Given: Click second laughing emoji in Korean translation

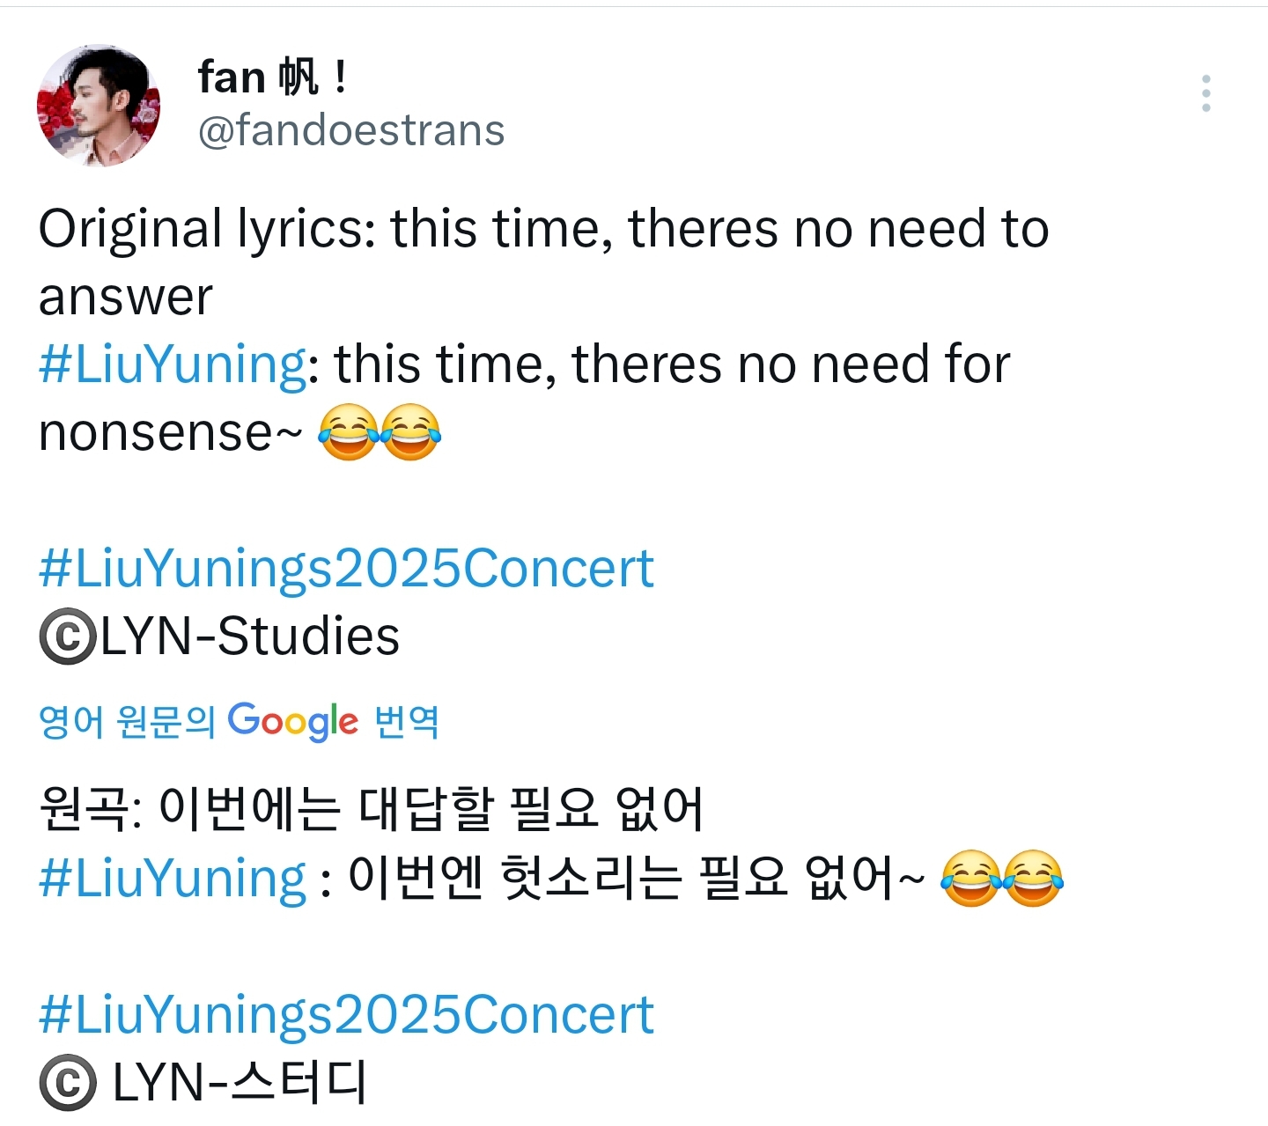Looking at the screenshot, I should (x=1034, y=879).
